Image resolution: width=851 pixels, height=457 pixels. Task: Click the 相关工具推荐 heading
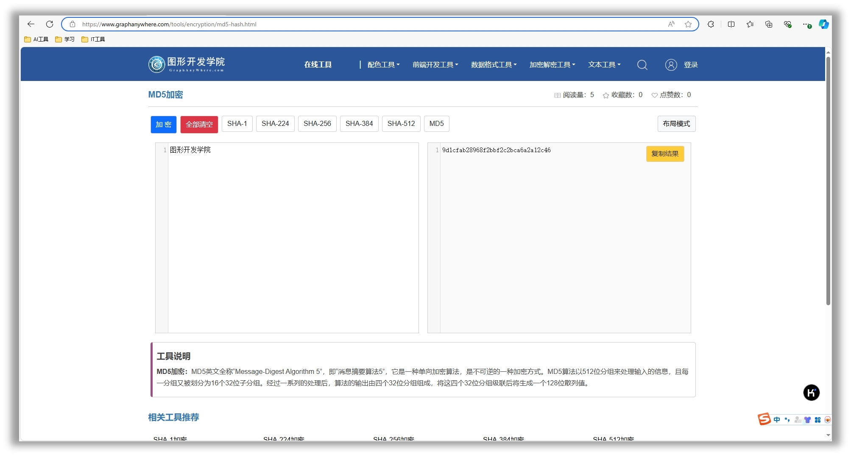(x=173, y=417)
